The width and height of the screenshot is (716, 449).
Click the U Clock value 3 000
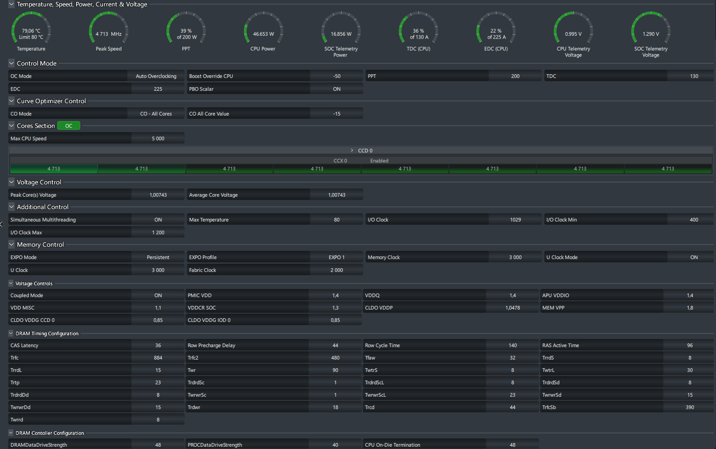158,270
